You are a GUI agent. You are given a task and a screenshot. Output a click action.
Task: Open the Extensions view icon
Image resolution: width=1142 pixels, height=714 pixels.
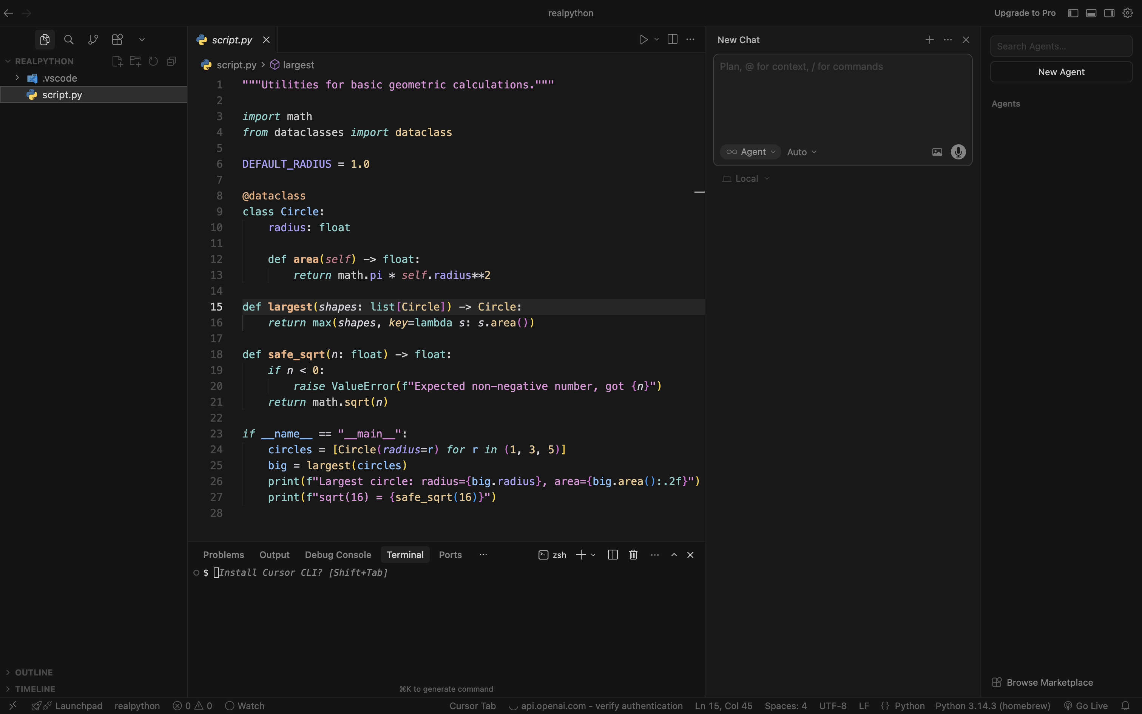coord(117,40)
